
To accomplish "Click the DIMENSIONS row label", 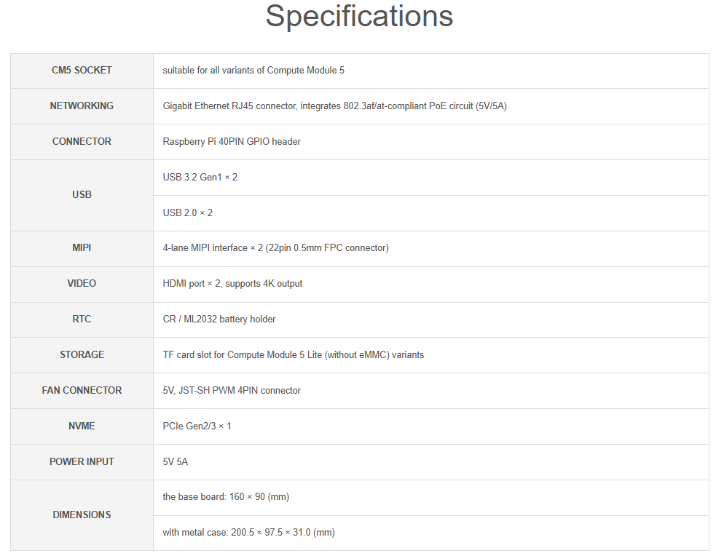I will (x=82, y=515).
